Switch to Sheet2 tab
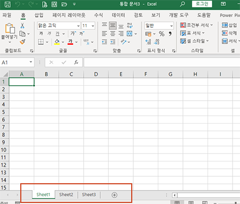The height and width of the screenshot is (204, 240). click(66, 194)
